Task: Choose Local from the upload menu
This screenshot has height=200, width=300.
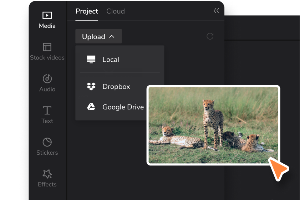Action: 111,60
